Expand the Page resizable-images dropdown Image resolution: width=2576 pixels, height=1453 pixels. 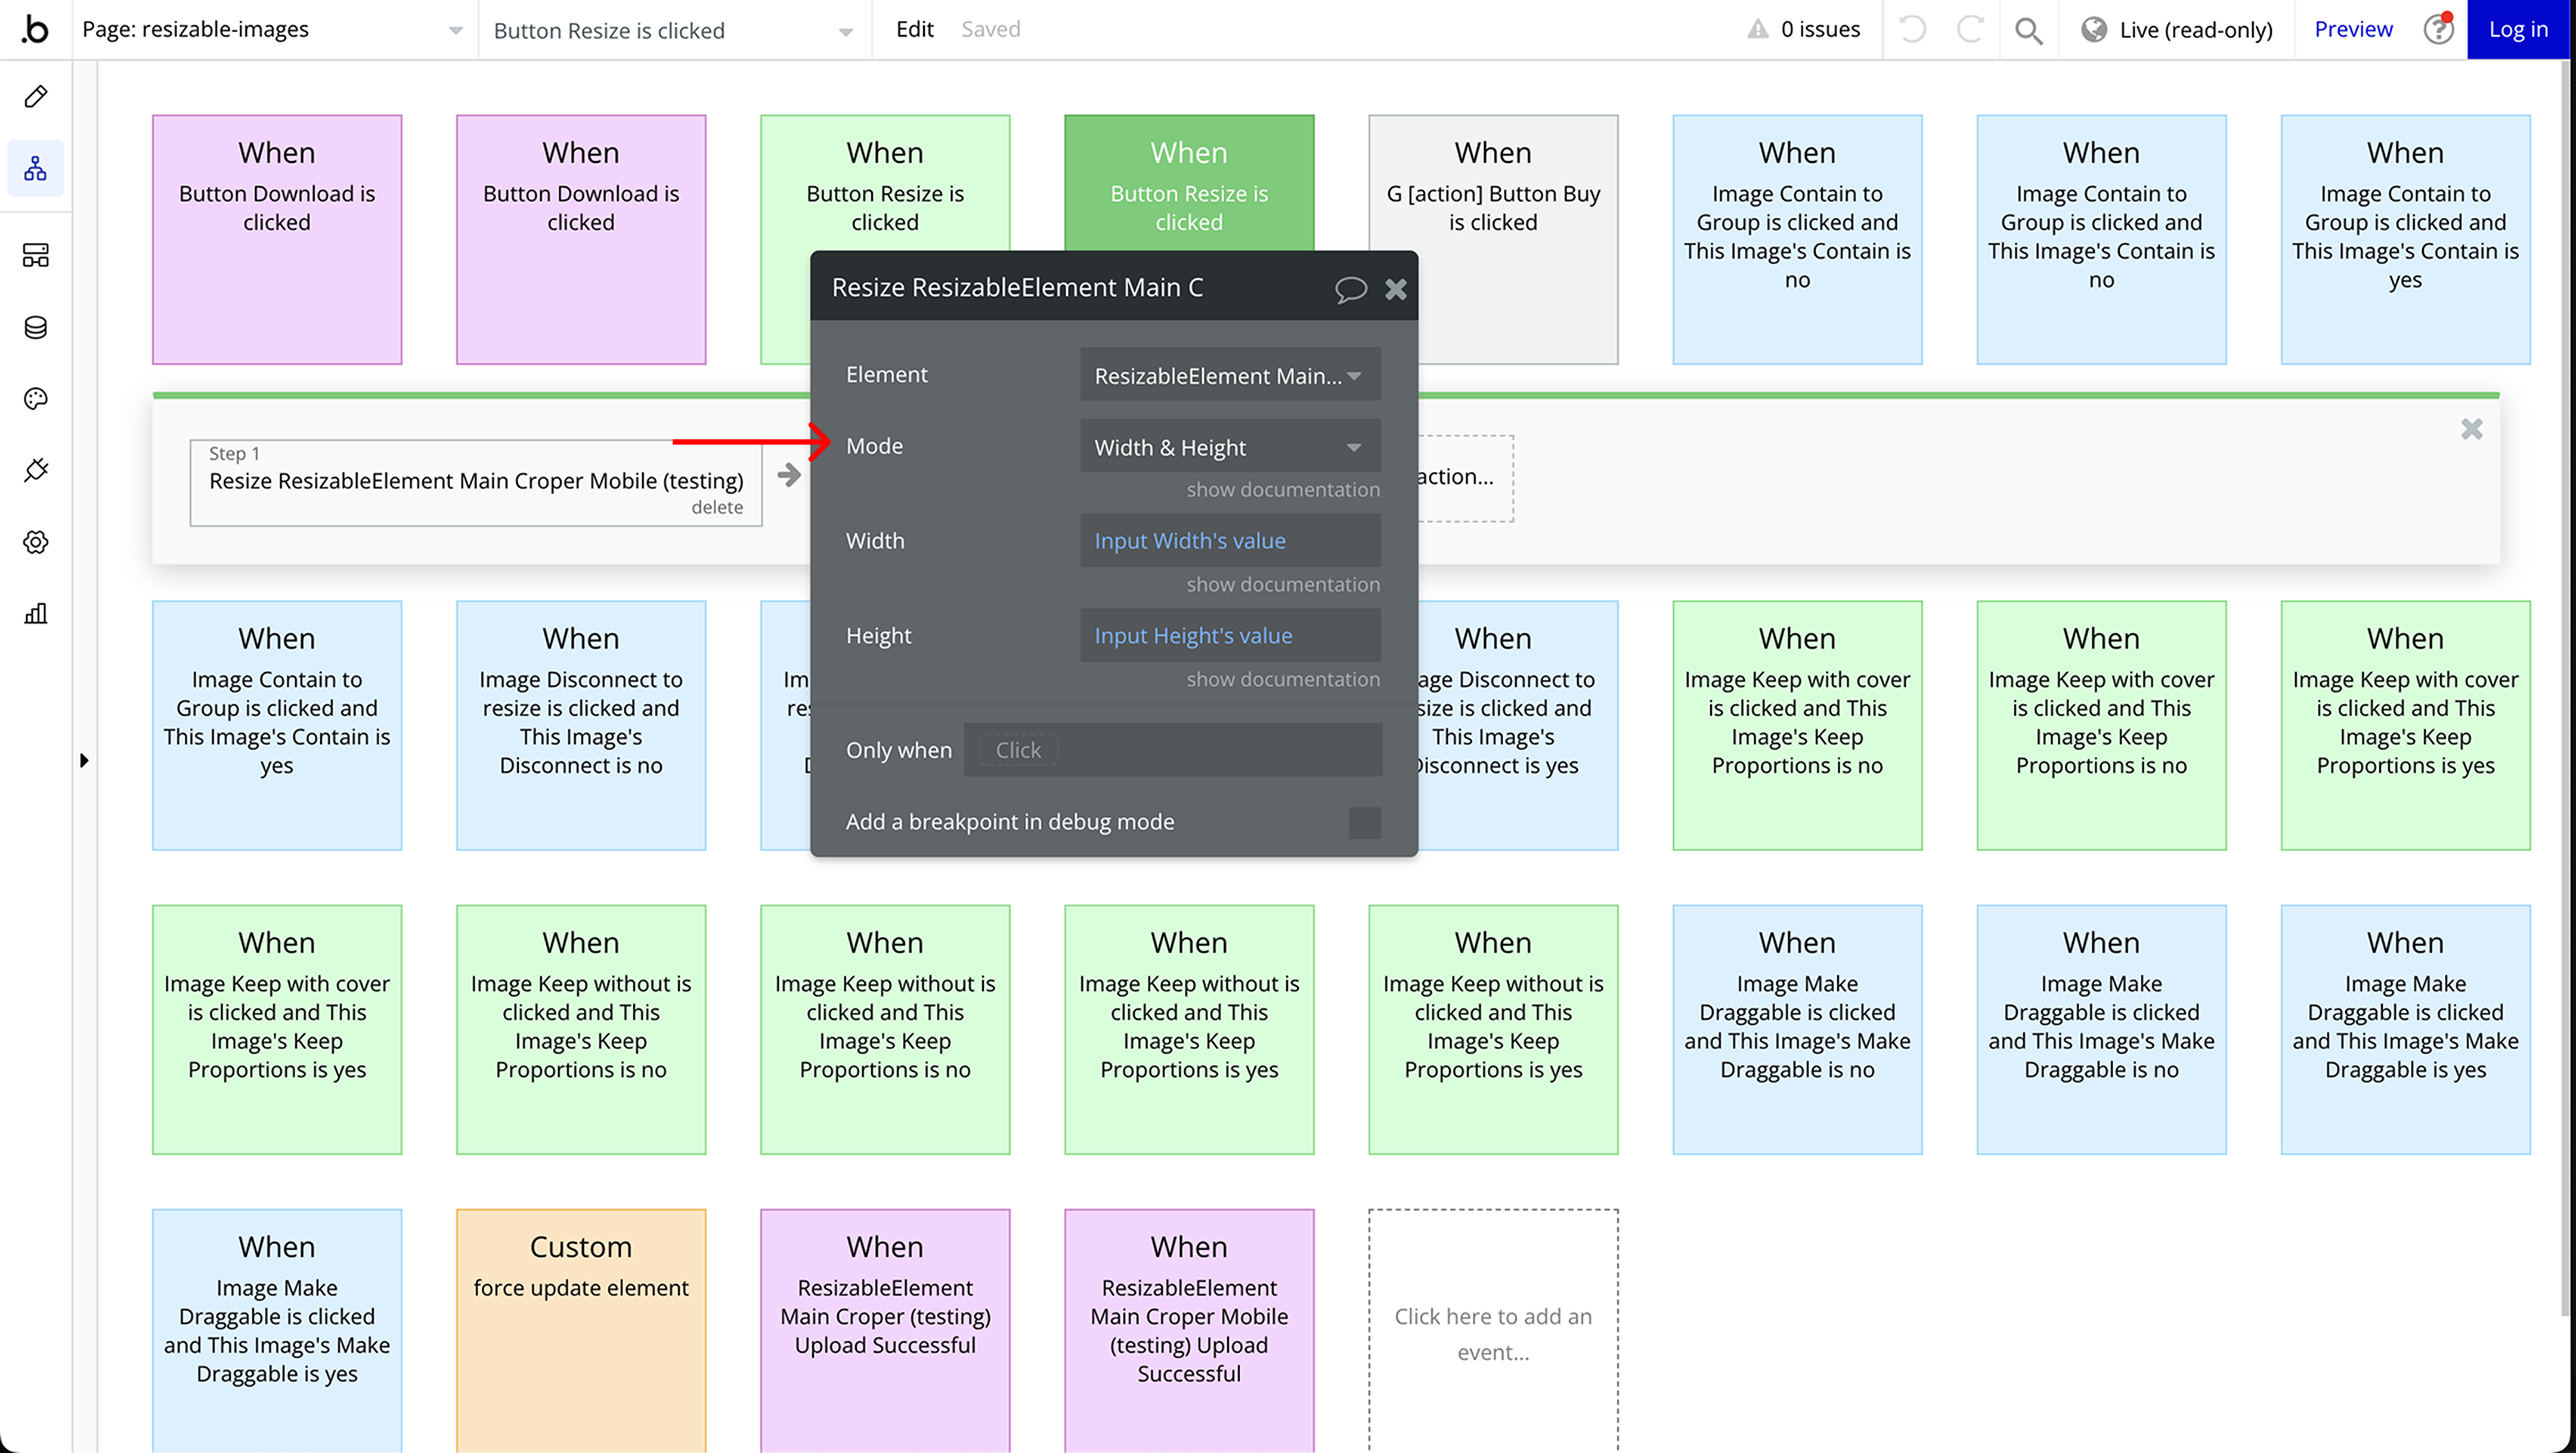pos(272,30)
